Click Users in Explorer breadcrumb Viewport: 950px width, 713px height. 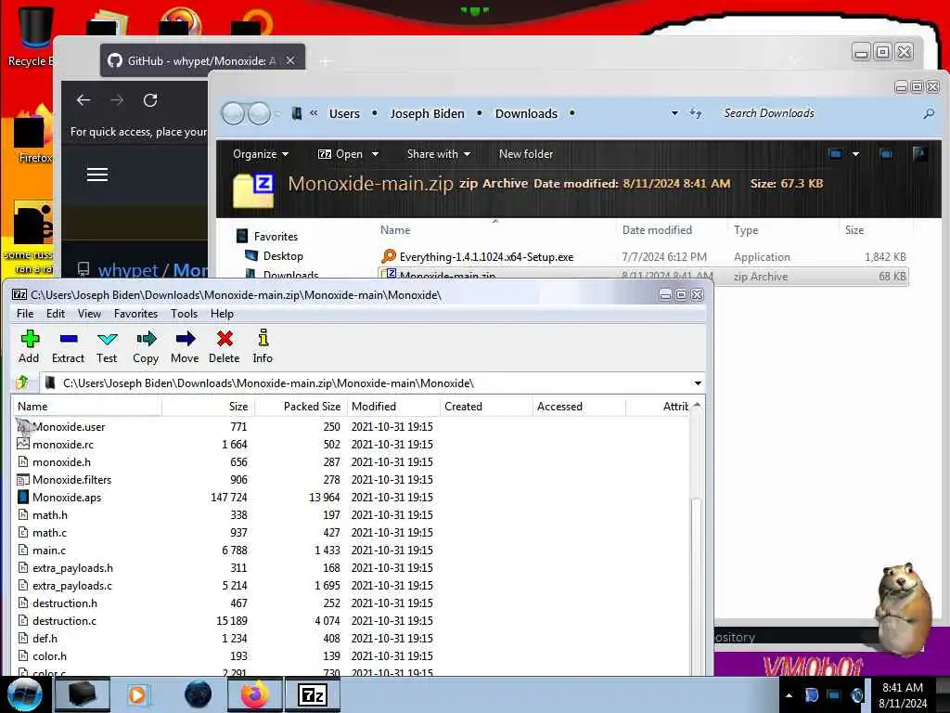click(344, 113)
